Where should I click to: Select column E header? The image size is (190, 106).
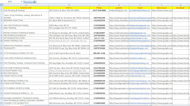[140, 5]
